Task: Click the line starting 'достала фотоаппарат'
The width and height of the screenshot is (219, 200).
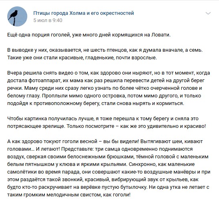Action: pyautogui.click(x=106, y=81)
